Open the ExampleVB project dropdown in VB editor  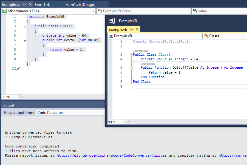click(x=200, y=36)
